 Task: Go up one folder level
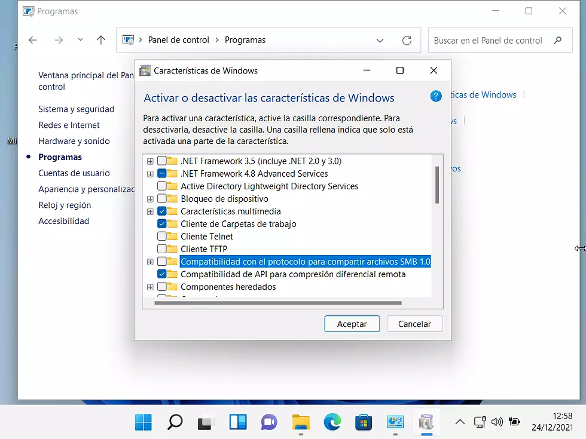[x=101, y=40]
